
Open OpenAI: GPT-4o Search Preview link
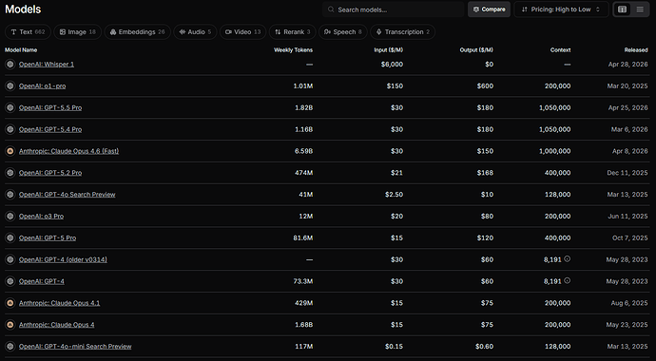click(67, 195)
